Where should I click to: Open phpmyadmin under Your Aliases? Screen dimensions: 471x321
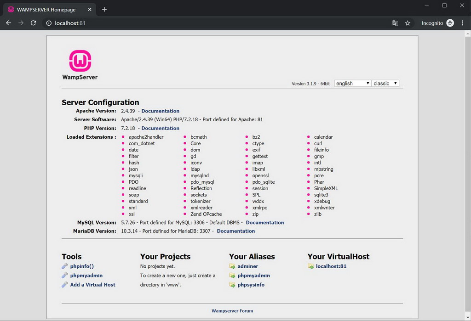254,276
